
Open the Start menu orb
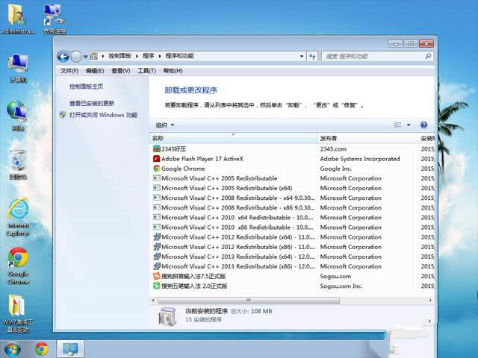click(x=13, y=348)
